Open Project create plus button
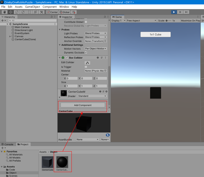Screen dimensions: 204x177 3,148
